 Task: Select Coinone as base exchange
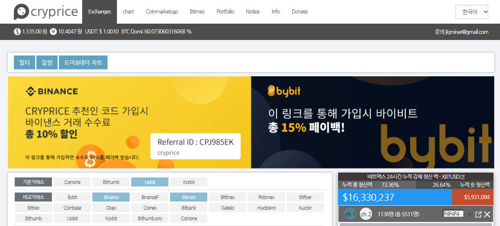pos(72,182)
